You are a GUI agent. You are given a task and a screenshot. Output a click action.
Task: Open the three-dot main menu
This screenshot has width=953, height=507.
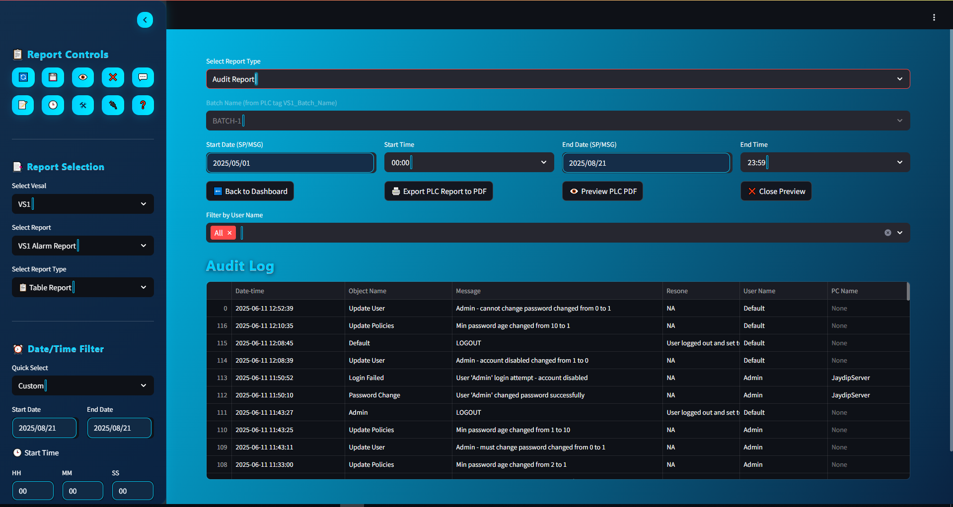click(x=934, y=18)
